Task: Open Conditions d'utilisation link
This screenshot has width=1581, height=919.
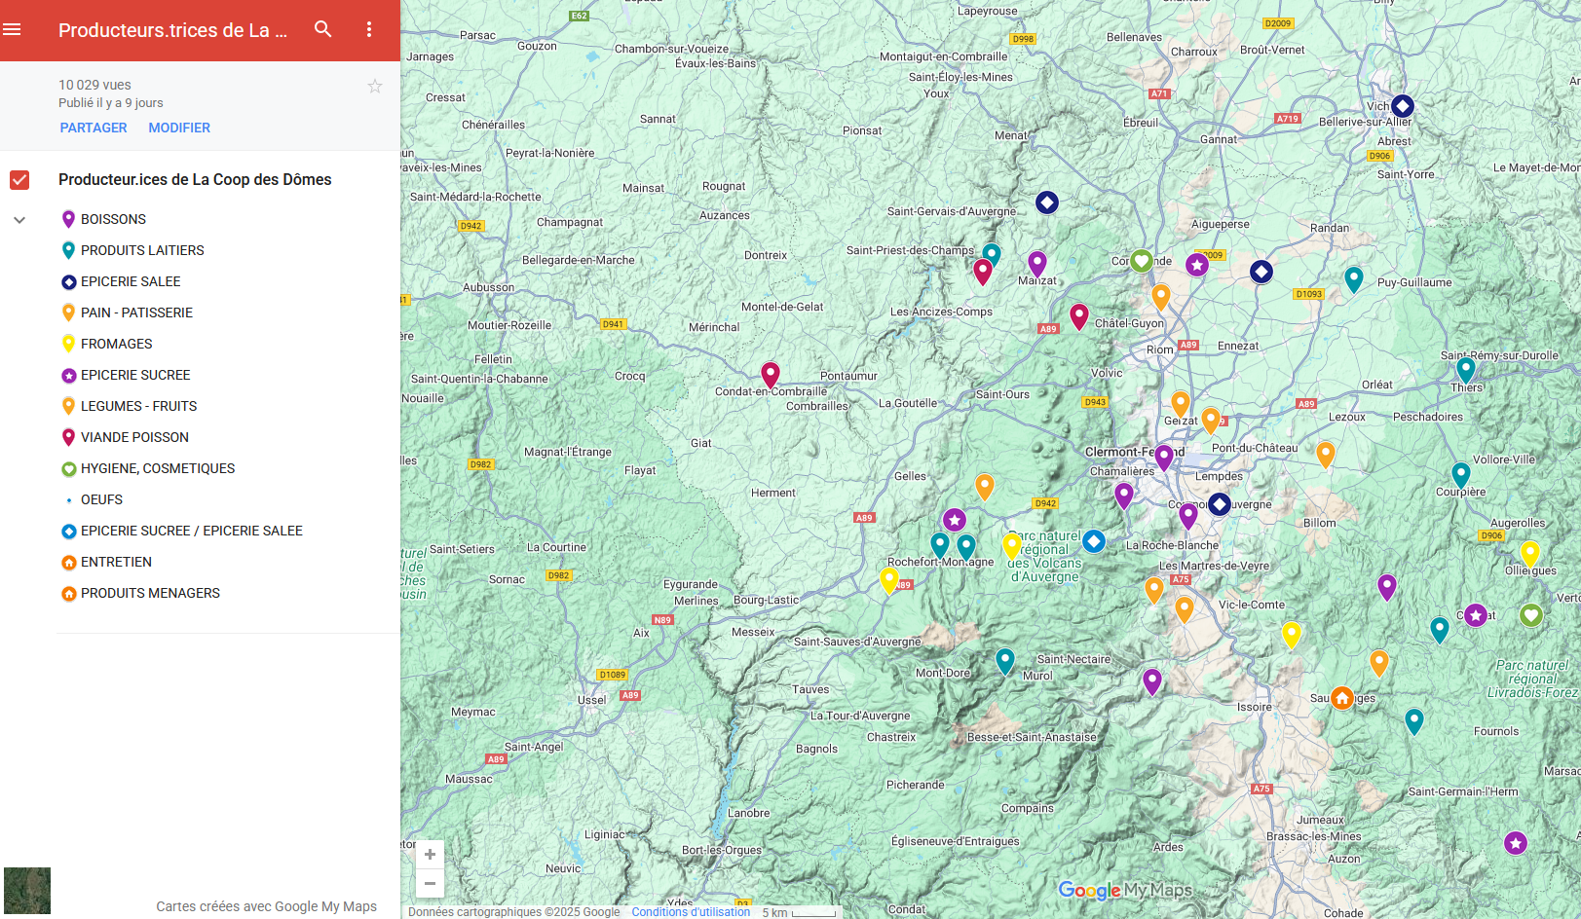Action: 691,912
